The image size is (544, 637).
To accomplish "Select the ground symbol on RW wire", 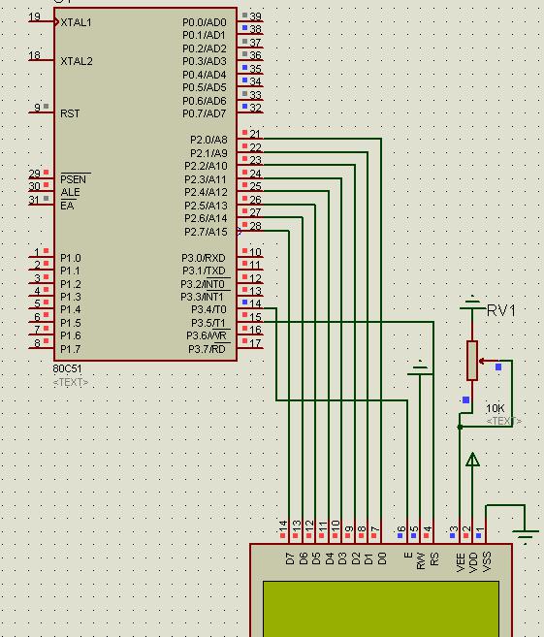I will [x=420, y=368].
